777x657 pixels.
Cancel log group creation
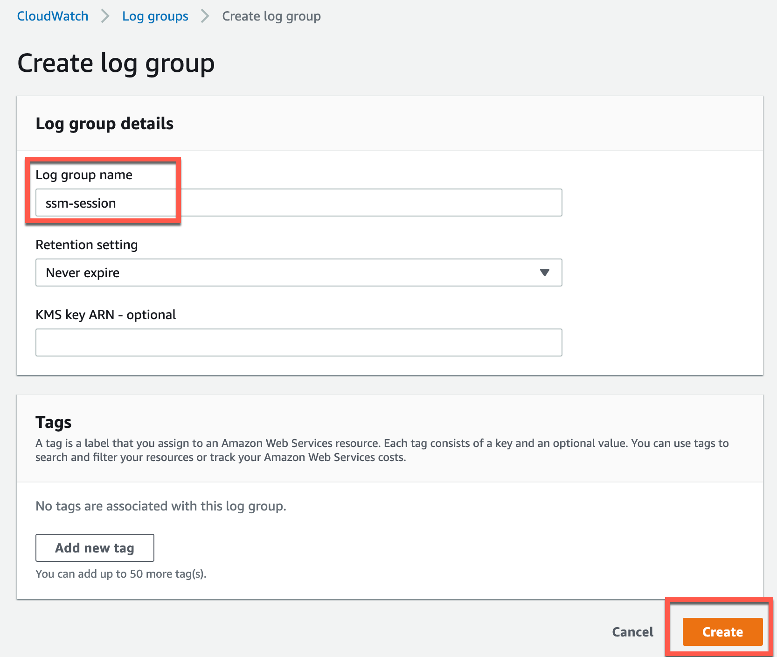coord(632,632)
